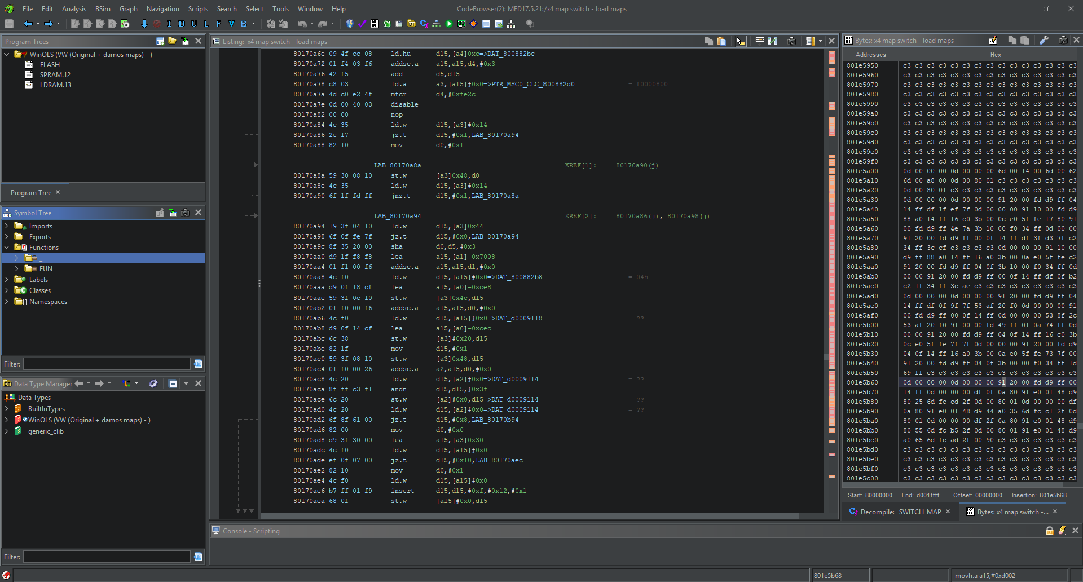Expand BuiltInTypes in Data Type Manager

7,409
